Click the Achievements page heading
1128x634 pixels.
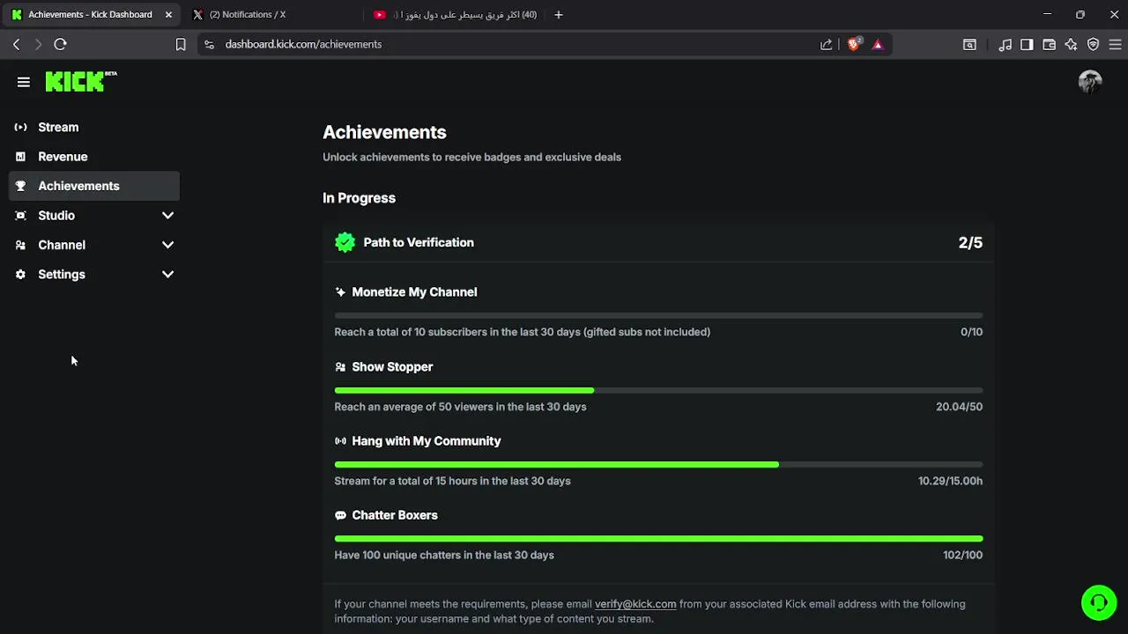pos(384,132)
